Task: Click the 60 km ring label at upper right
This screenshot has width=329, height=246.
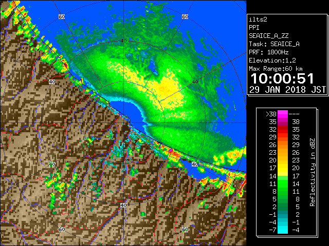Action: tap(185, 16)
